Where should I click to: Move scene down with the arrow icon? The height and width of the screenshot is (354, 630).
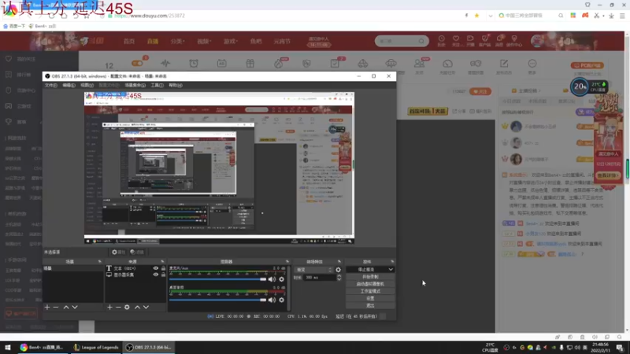[75, 307]
